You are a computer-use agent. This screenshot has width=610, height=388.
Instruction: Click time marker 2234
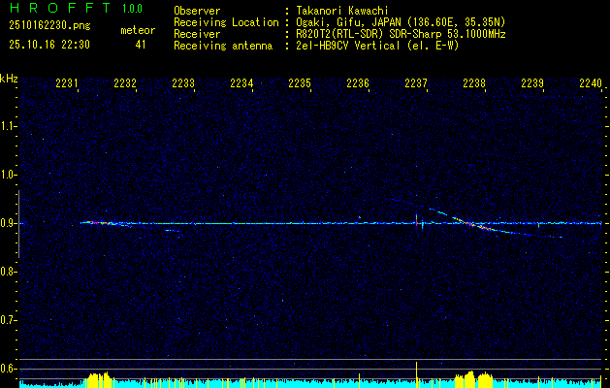coord(241,83)
